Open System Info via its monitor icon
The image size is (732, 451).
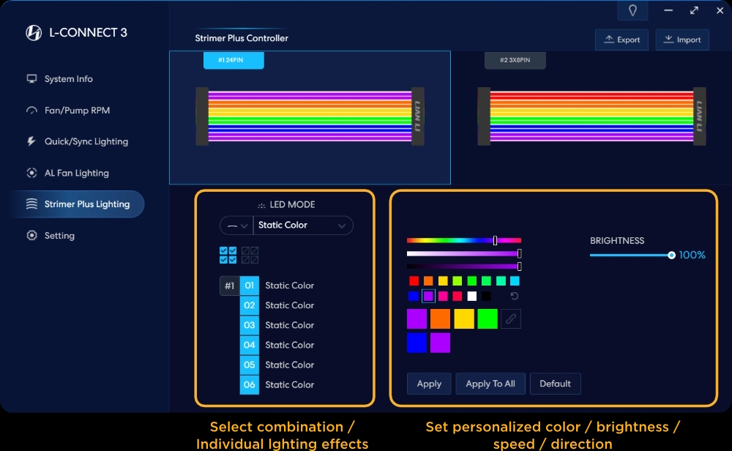tap(31, 79)
